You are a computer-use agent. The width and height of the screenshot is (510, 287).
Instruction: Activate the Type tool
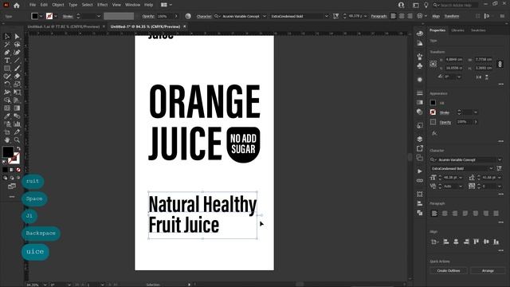tap(7, 61)
